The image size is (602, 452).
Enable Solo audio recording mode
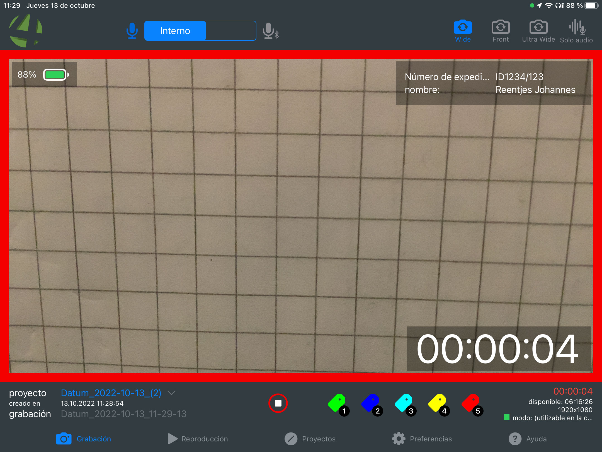pos(576,31)
